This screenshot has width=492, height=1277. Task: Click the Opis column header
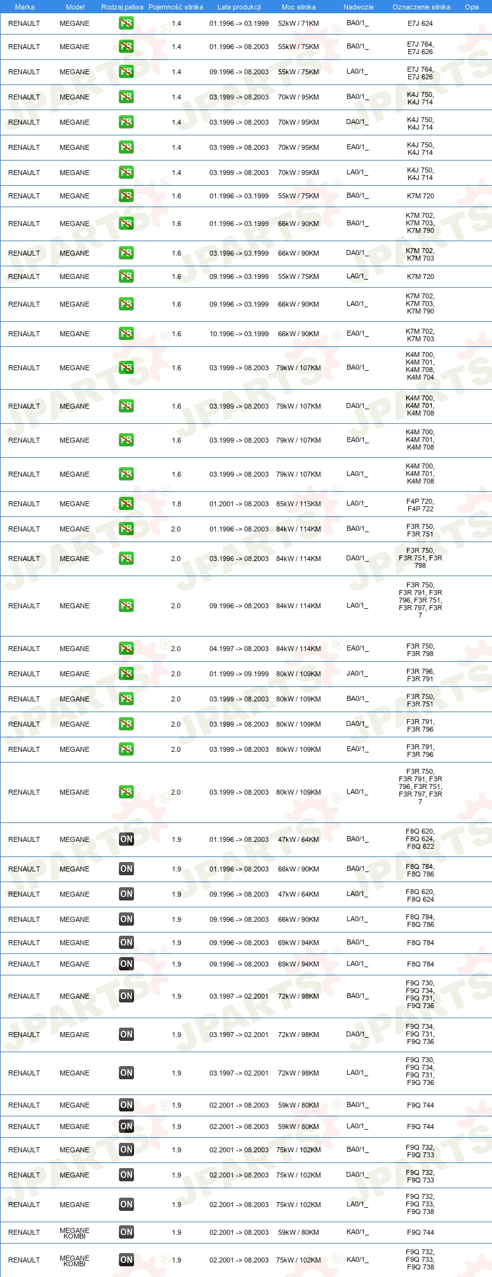tap(472, 7)
